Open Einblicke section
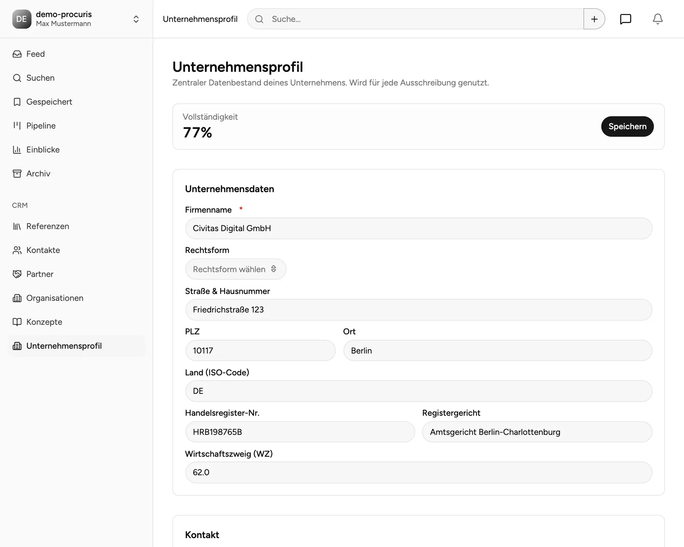 pyautogui.click(x=77, y=150)
